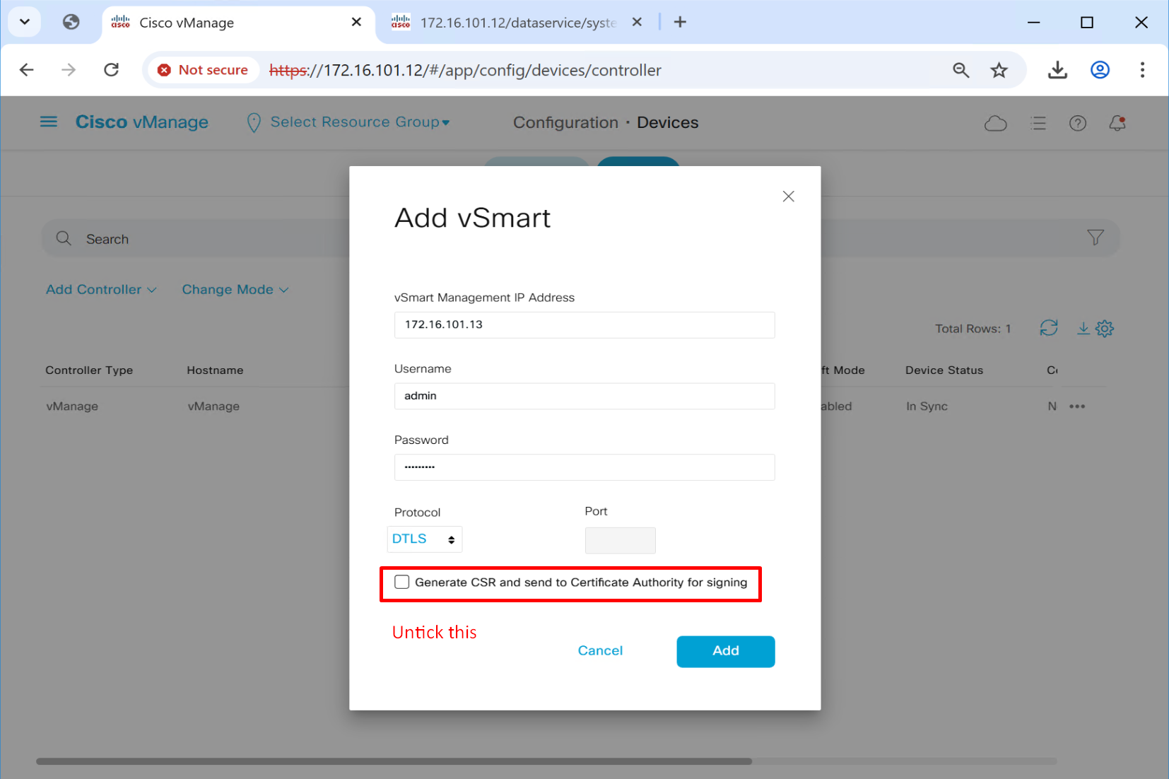Open browser downloads

(x=1057, y=70)
